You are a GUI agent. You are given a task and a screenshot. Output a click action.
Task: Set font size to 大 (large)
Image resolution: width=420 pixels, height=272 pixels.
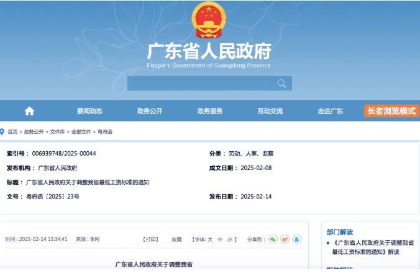coord(210,239)
